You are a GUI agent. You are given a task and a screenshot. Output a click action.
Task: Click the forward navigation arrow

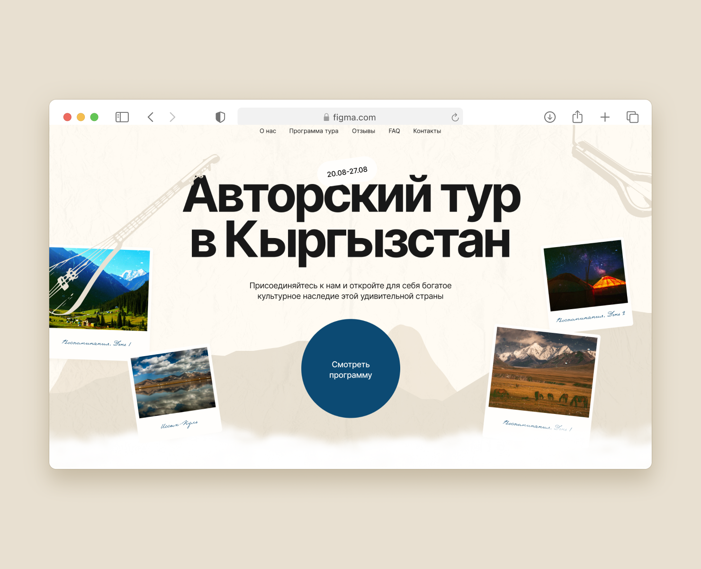(172, 117)
